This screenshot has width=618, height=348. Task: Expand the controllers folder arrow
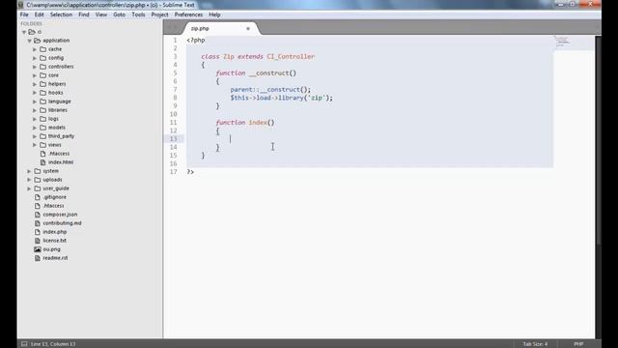[x=35, y=67]
